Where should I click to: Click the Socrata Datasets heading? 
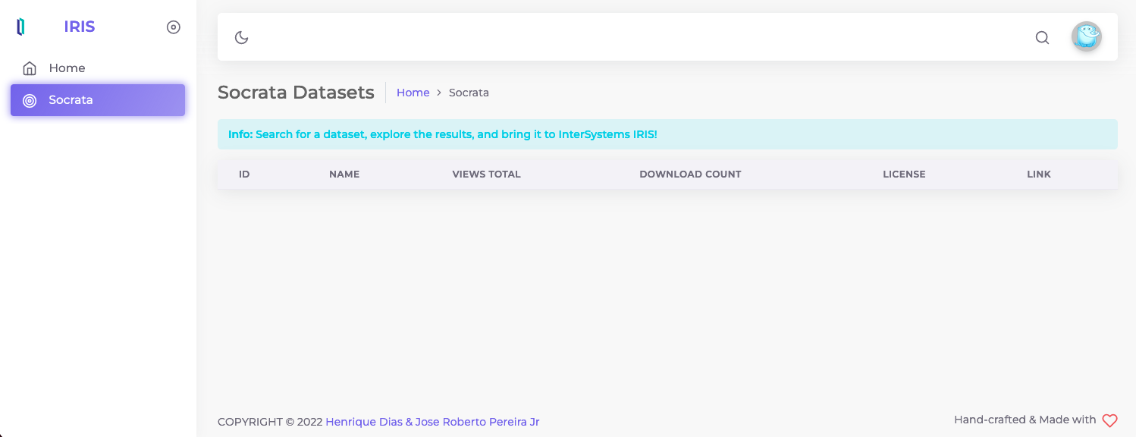tap(296, 93)
